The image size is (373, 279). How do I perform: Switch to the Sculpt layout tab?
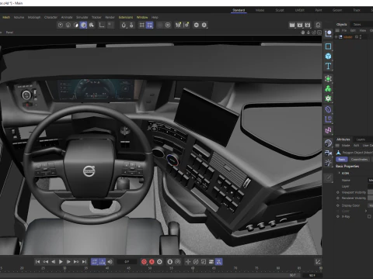(x=280, y=10)
